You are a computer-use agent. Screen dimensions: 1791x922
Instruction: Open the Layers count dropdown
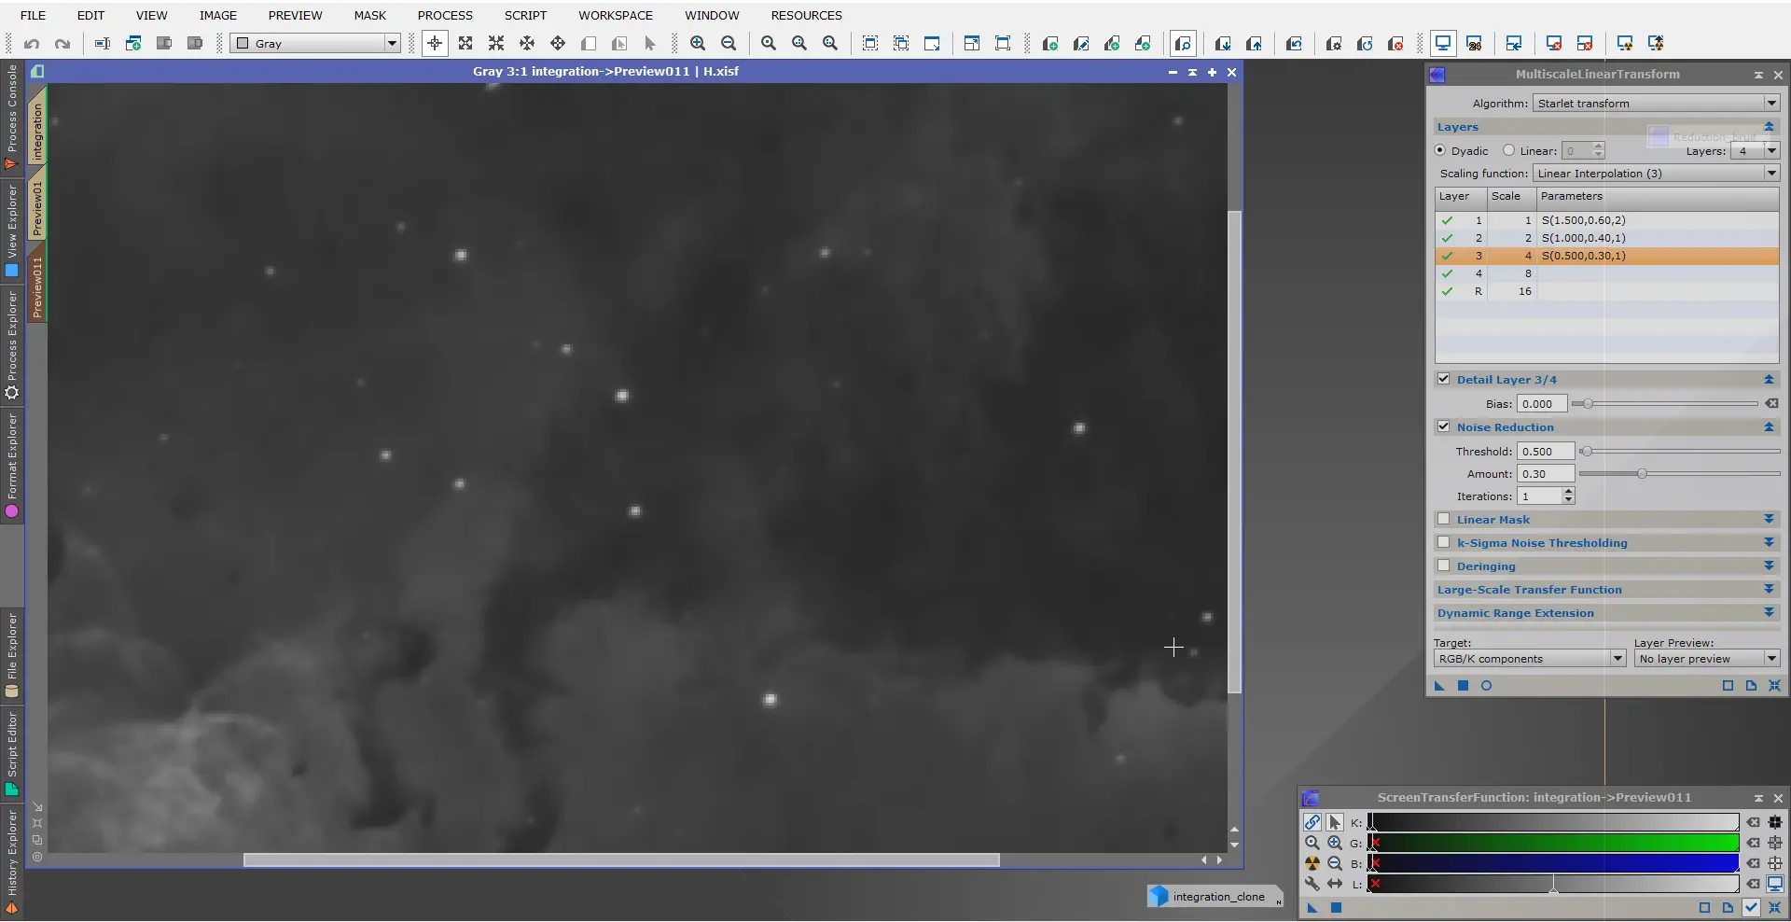tap(1755, 150)
